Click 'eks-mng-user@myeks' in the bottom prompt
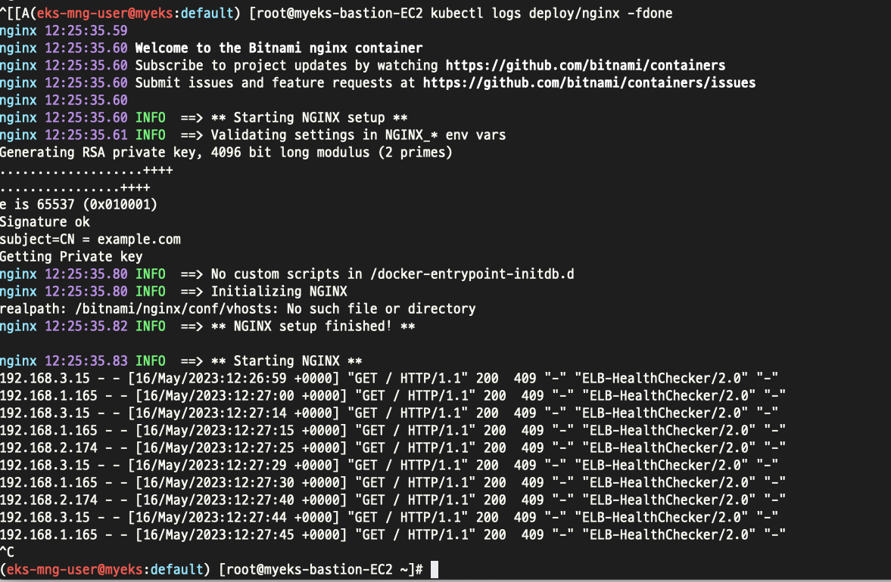This screenshot has height=582, width=891. click(74, 569)
